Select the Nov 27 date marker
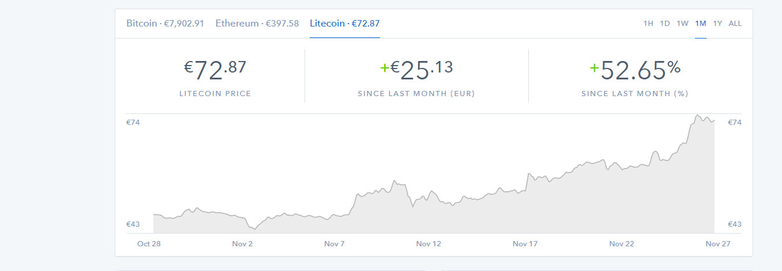This screenshot has height=271, width=782. [718, 244]
